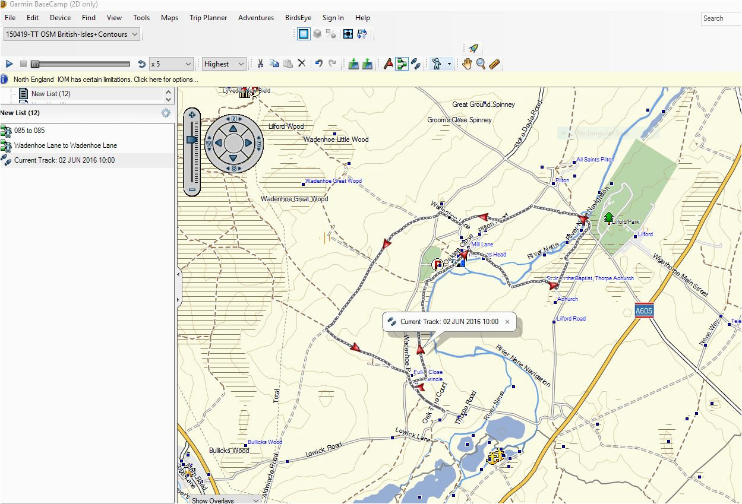This screenshot has height=504, width=742.
Task: Select the Pan hand tool
Action: coord(467,64)
